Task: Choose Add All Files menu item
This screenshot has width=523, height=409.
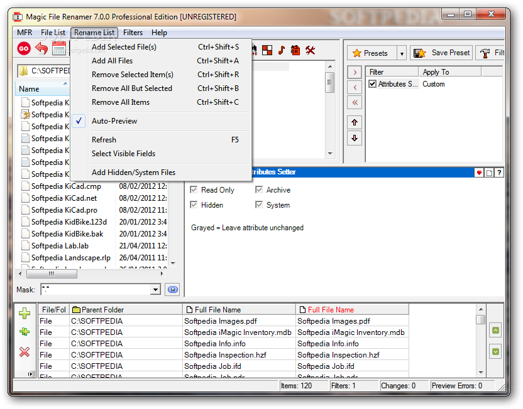Action: [161, 61]
